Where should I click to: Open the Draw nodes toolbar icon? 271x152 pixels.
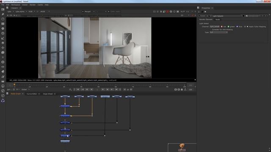3,14
